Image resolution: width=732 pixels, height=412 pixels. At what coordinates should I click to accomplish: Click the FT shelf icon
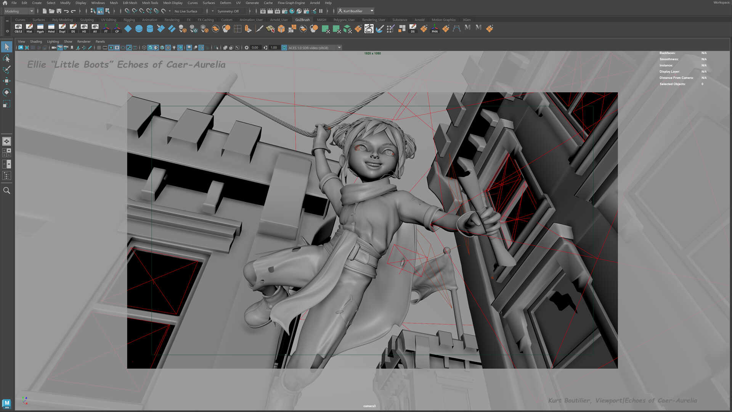(106, 28)
